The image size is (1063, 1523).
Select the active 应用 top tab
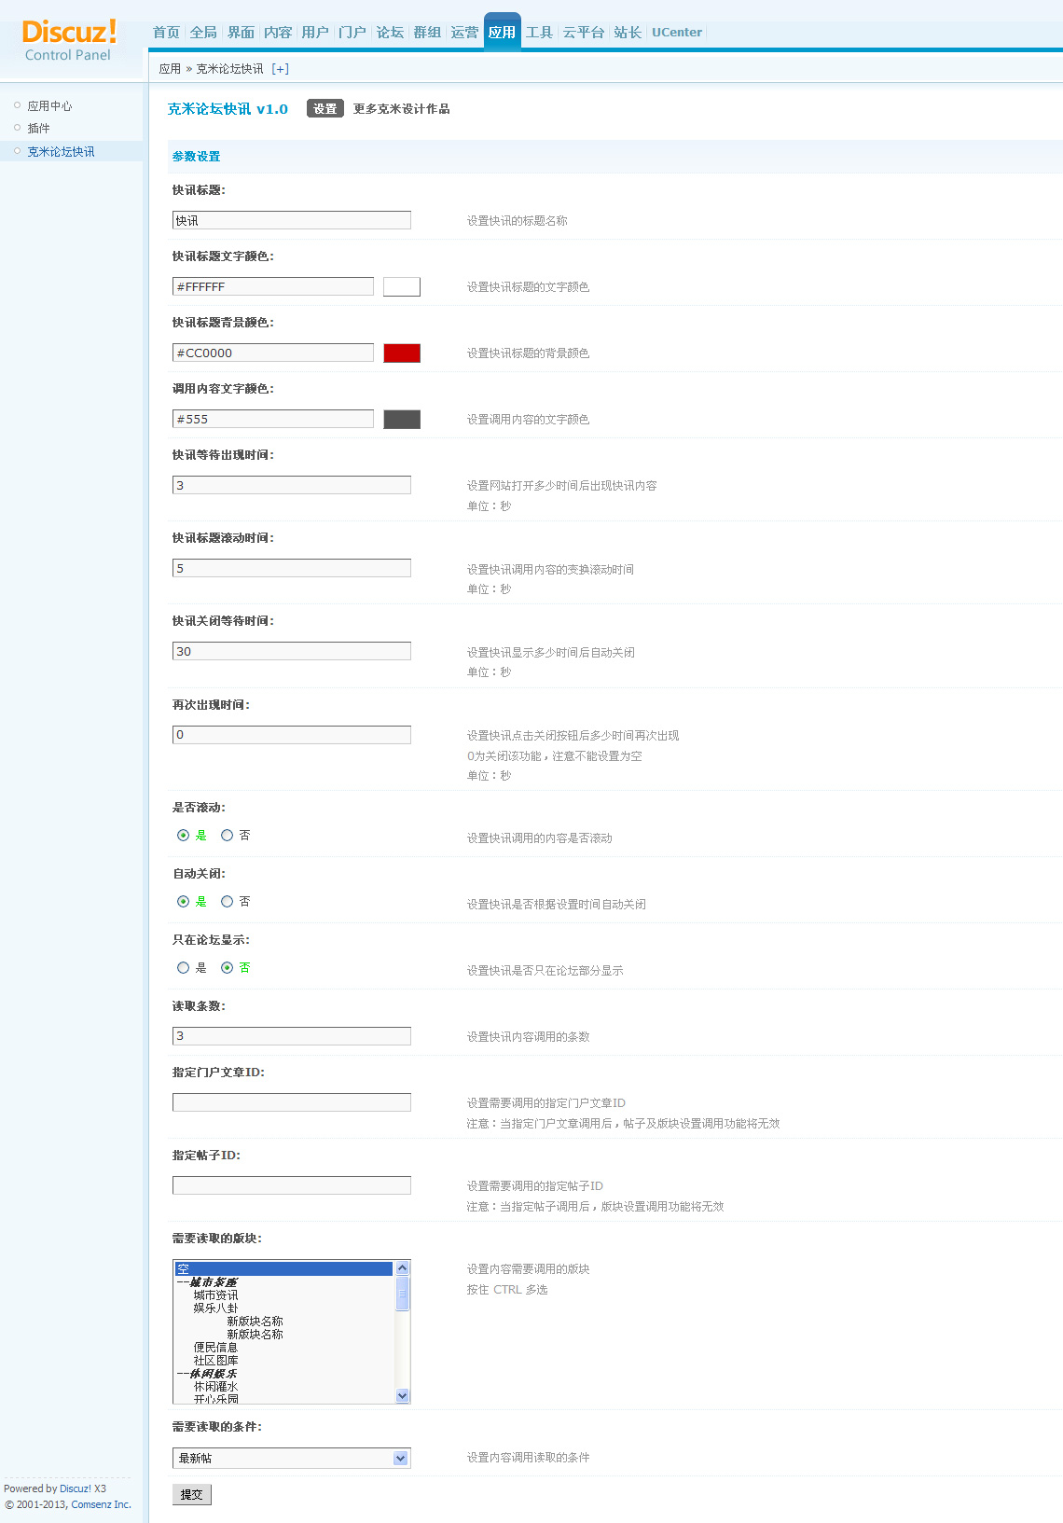pyautogui.click(x=502, y=33)
